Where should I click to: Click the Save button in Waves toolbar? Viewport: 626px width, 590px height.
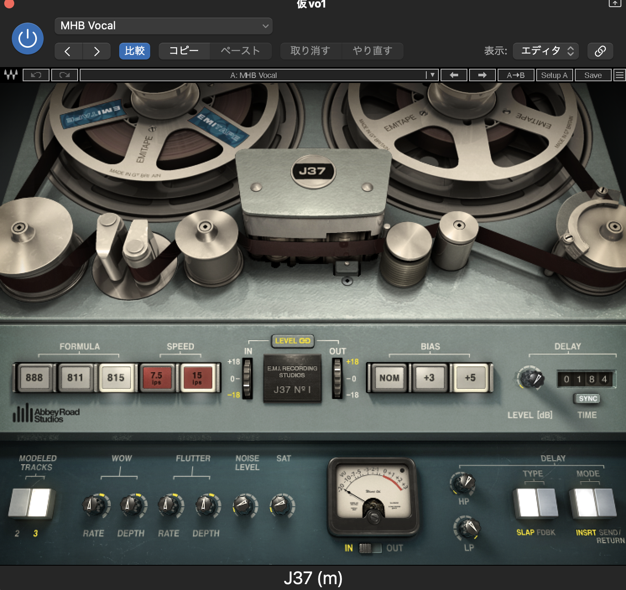click(593, 75)
